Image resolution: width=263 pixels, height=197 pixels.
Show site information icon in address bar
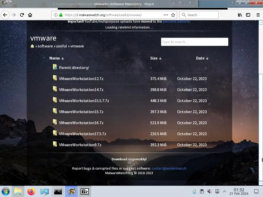[x=56, y=15]
